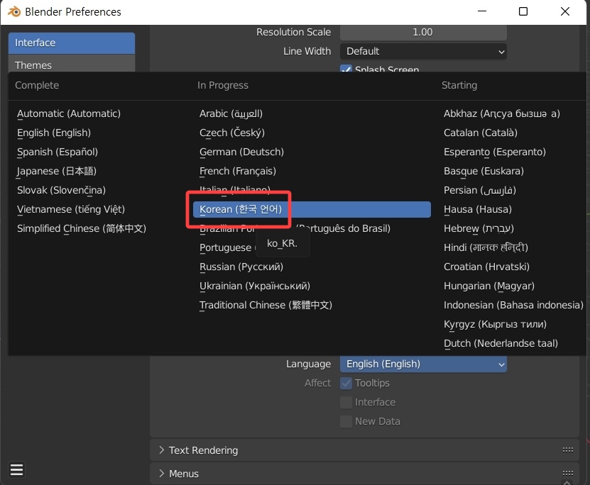Select Slovak (Slovenčina) language
This screenshot has height=485, width=590.
pyautogui.click(x=61, y=190)
